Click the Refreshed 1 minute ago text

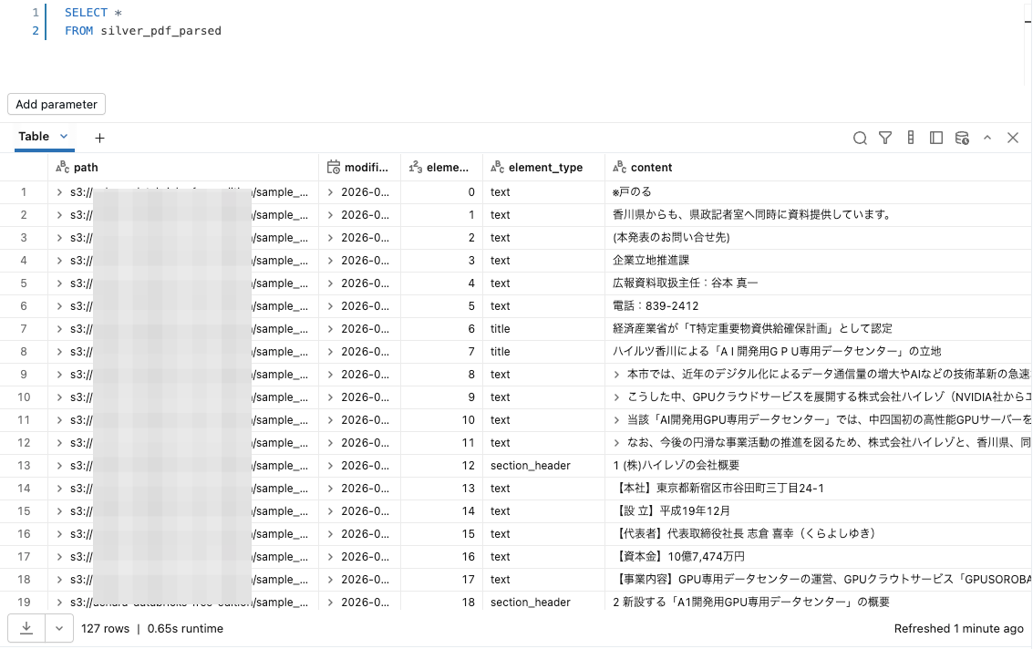pyautogui.click(x=956, y=628)
